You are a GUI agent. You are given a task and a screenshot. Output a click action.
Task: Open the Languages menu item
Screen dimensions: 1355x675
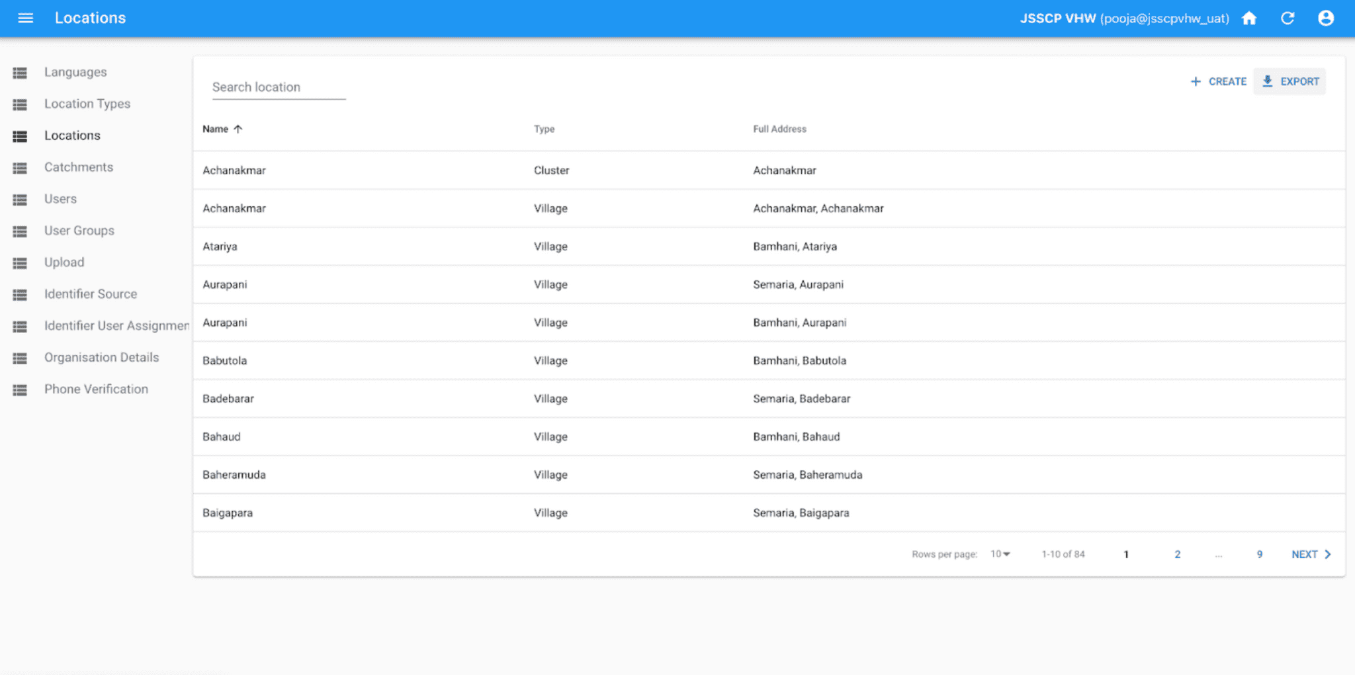75,72
